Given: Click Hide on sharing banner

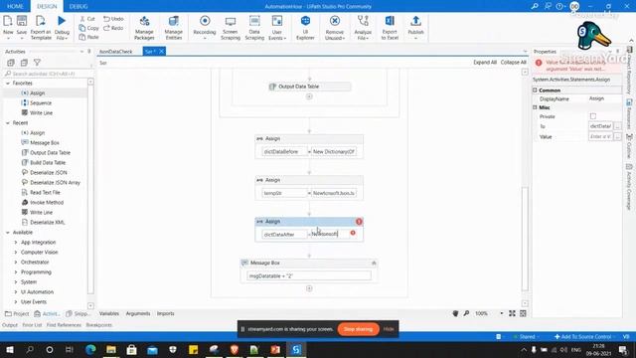Looking at the screenshot, I should coord(389,329).
